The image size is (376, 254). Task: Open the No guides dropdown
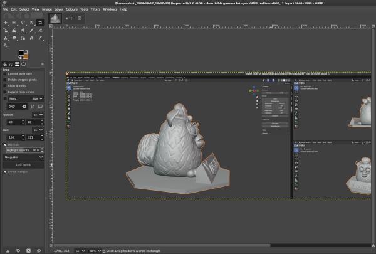coord(23,157)
